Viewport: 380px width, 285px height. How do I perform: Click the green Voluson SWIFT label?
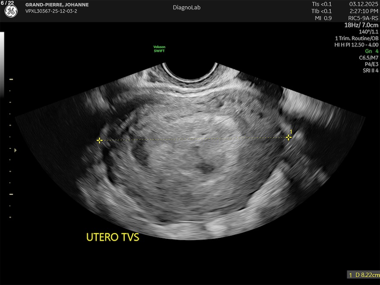point(159,49)
